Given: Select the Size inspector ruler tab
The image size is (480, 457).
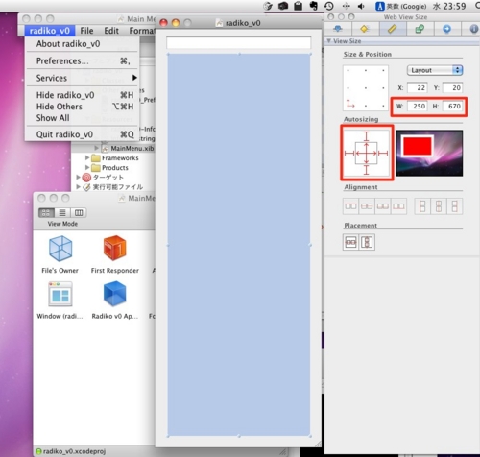Looking at the screenshot, I should [393, 29].
